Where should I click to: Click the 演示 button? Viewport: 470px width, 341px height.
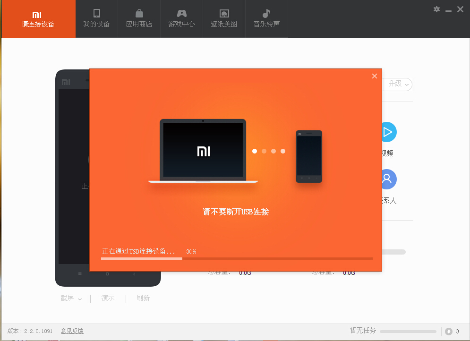point(108,298)
